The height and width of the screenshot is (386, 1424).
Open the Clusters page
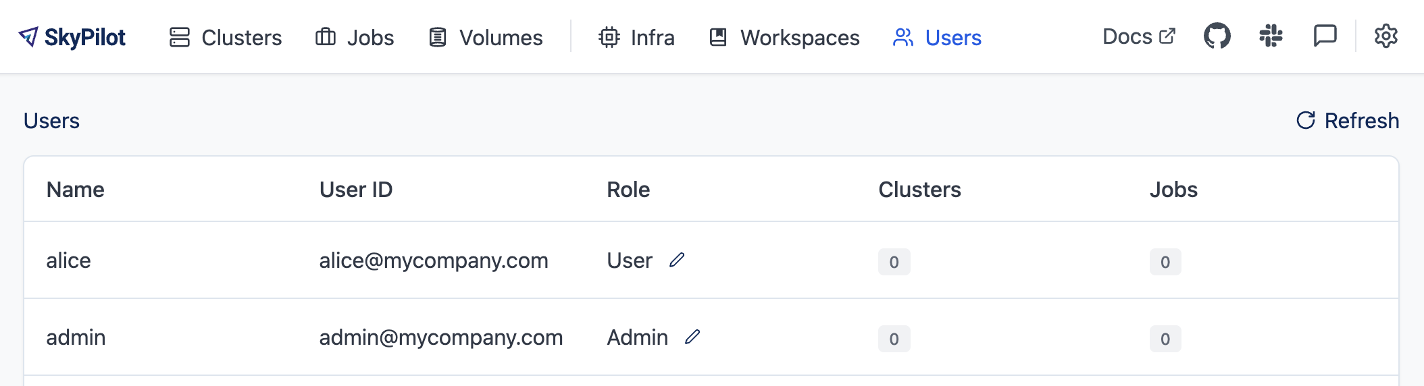click(226, 37)
